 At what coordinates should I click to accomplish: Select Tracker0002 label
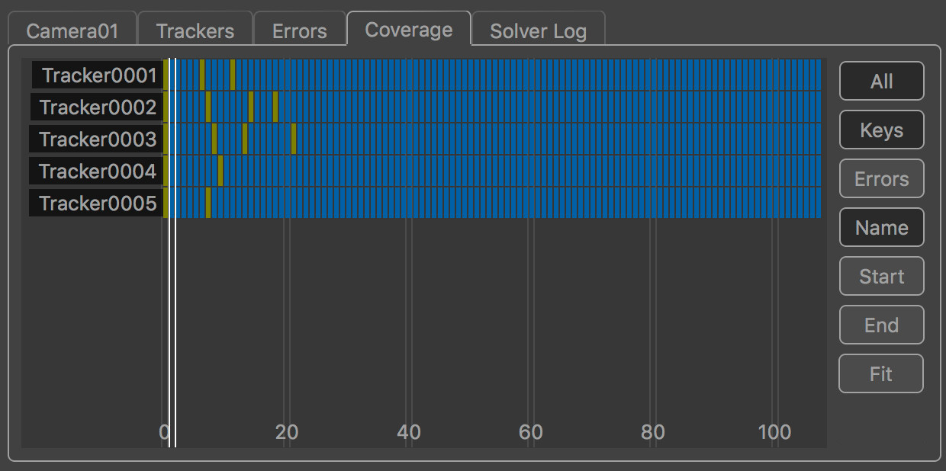click(96, 107)
